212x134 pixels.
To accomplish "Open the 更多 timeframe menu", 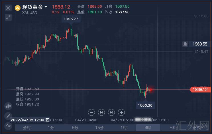I will coord(197,128).
